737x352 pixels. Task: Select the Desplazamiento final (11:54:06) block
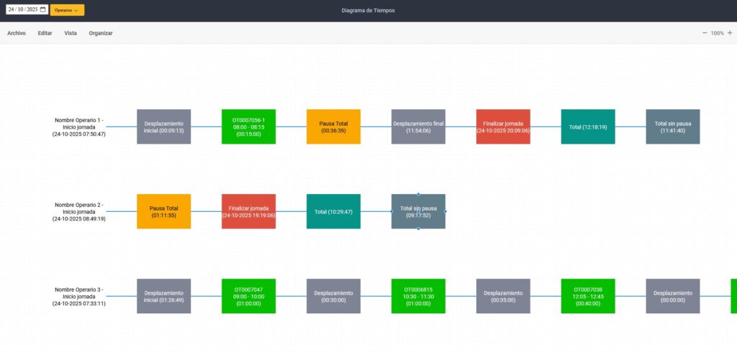tap(418, 126)
